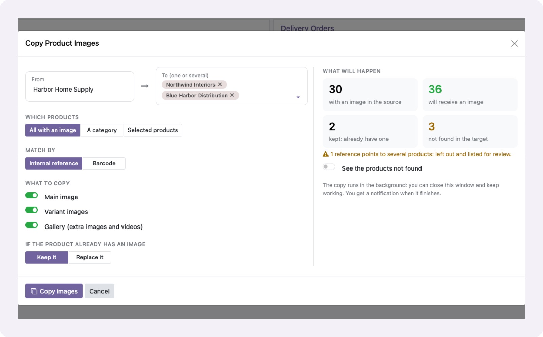Click the Northwind Interiors tag label
This screenshot has height=337, width=543.
click(191, 85)
